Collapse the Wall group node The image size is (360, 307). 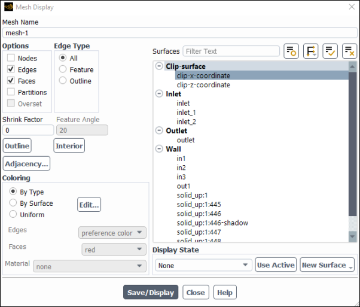(x=159, y=149)
